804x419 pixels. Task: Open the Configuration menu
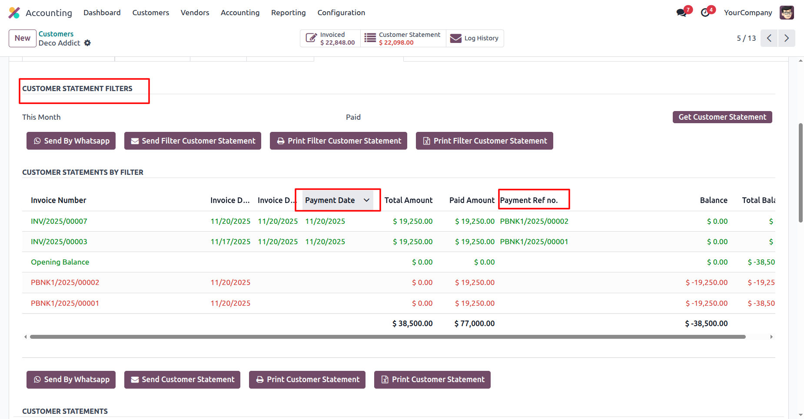341,13
